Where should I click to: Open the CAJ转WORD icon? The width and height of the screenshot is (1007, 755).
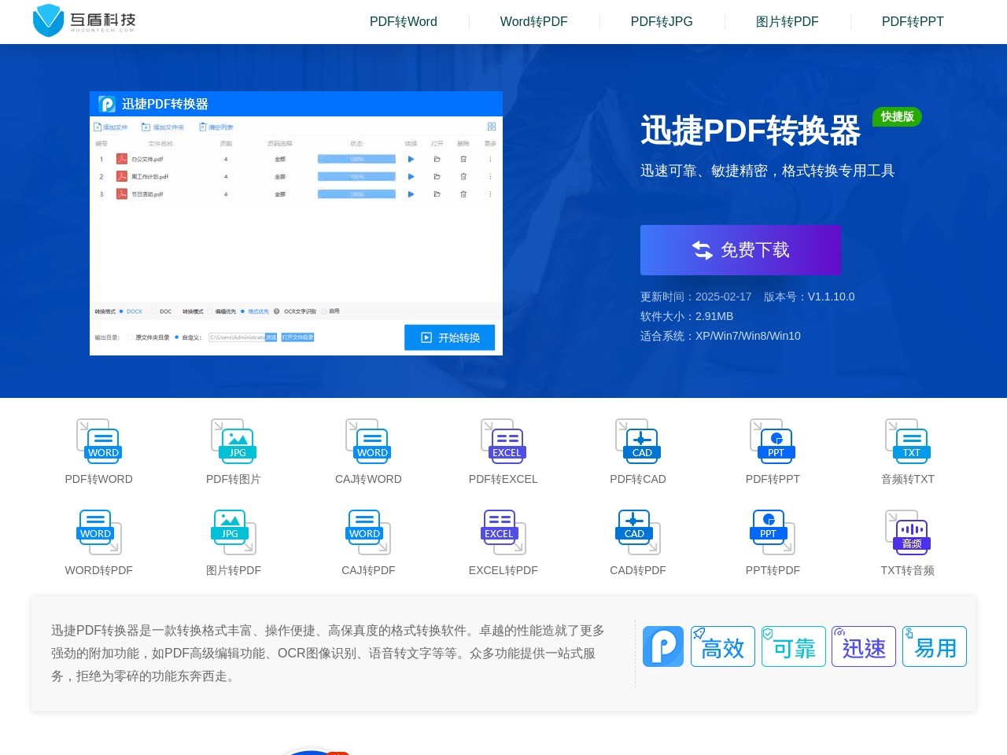pos(368,440)
